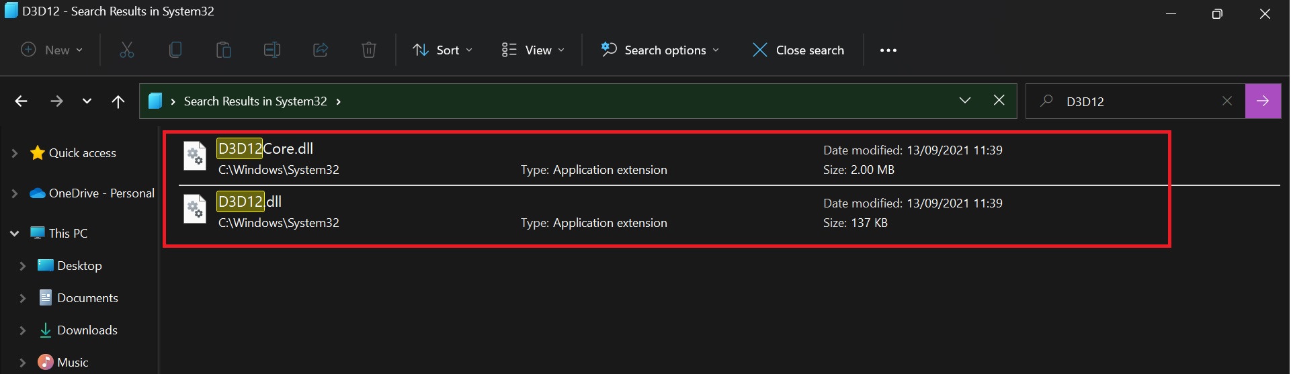The width and height of the screenshot is (1291, 374).
Task: Open the Search options dropdown
Action: (660, 50)
